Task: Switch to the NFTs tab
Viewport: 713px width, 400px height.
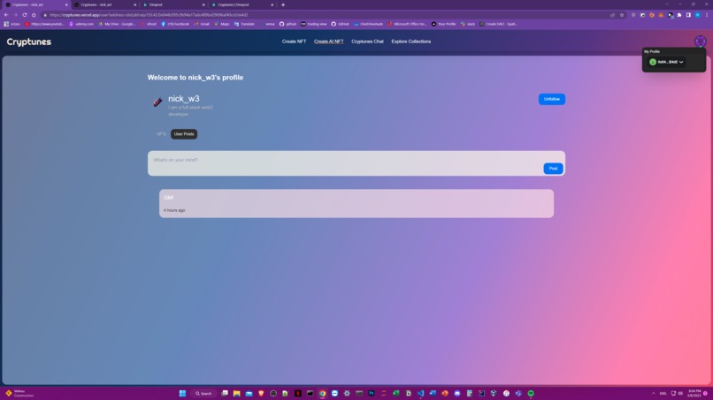Action: (x=161, y=134)
